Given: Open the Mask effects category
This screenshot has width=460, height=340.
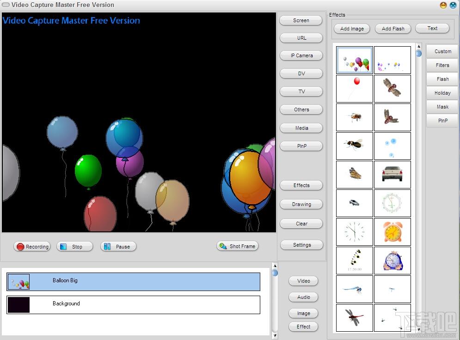Looking at the screenshot, I should (442, 107).
